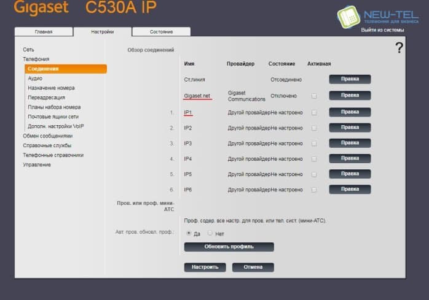429x300 pixels.
Task: Click Gigaset Communications provider text
Action: coord(246,96)
